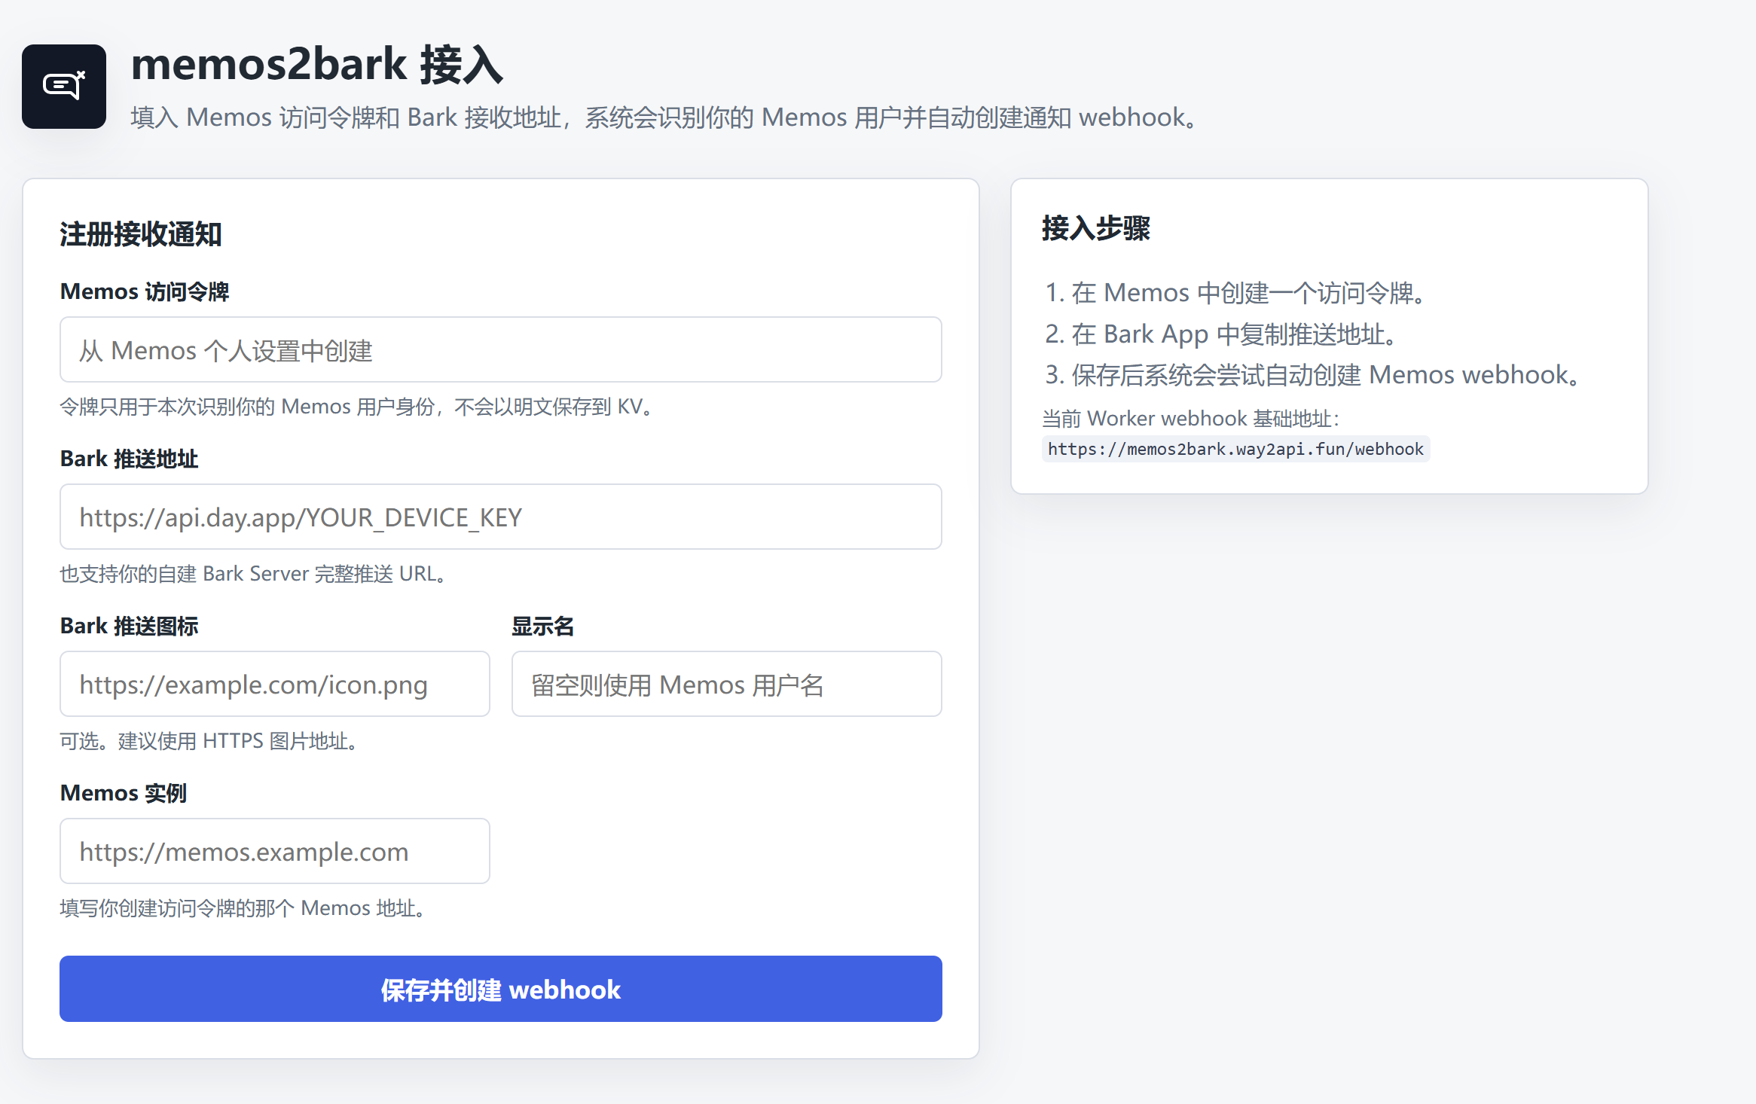
Task: Click the Bark 推送地址 label
Action: pyautogui.click(x=130, y=459)
